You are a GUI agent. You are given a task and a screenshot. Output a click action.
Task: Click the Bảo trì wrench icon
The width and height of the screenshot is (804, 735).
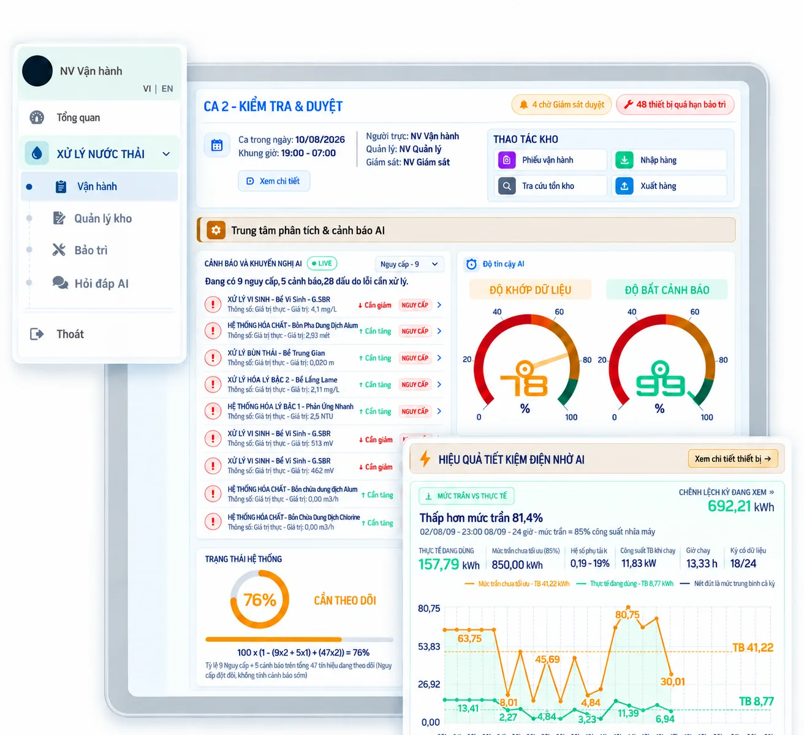point(59,249)
